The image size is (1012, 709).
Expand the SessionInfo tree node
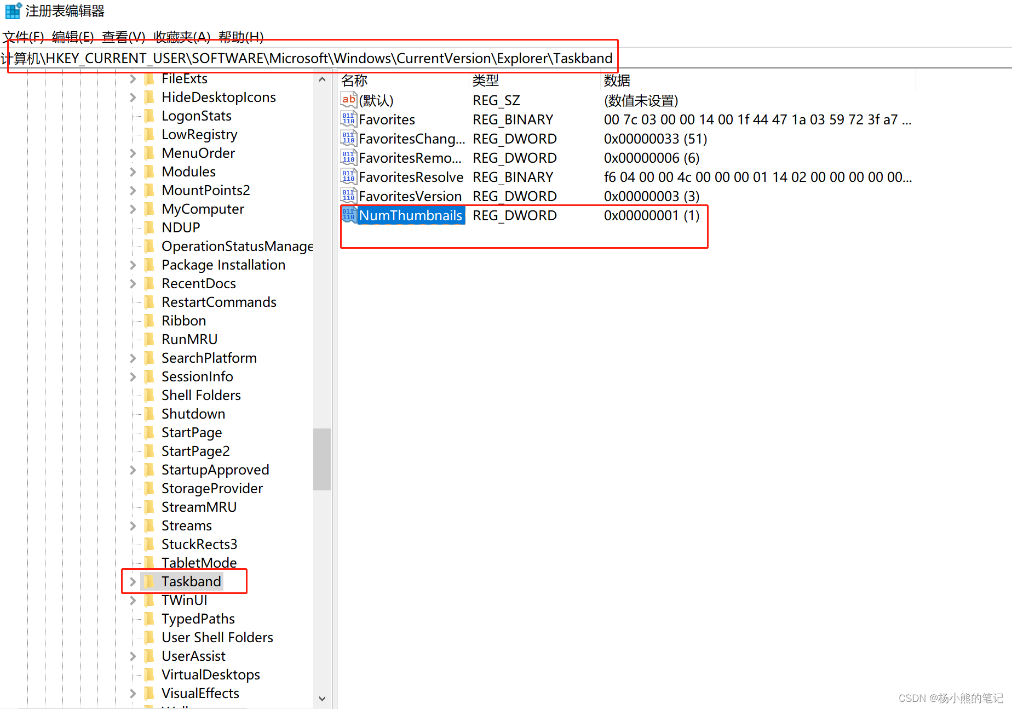(133, 377)
